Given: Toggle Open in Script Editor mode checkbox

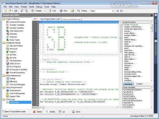Looking at the screenshot, I should (3, 112).
